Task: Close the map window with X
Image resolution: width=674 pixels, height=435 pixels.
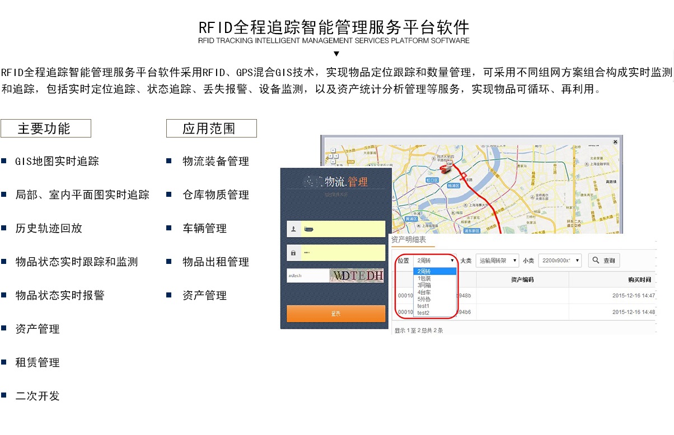Action: (615, 142)
